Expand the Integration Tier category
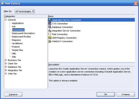Screen dimensions: 139x99 [x=6, y=70]
